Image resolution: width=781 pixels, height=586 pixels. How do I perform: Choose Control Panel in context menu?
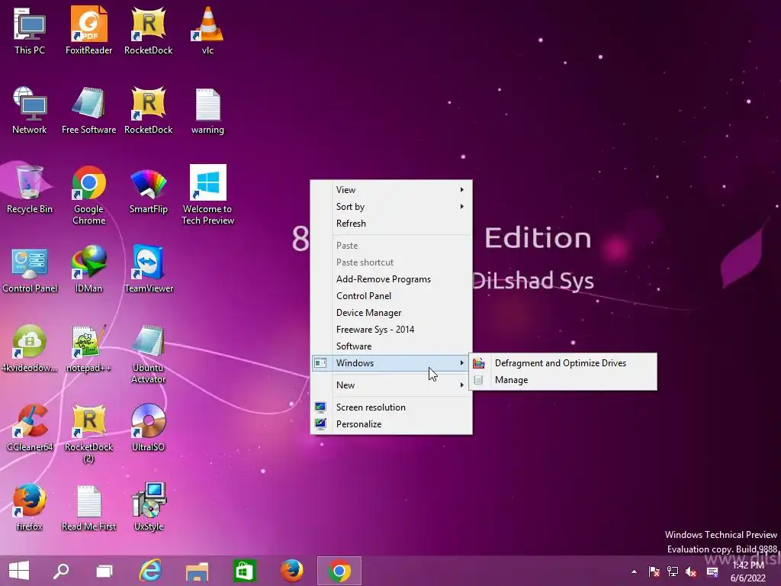pos(391,295)
